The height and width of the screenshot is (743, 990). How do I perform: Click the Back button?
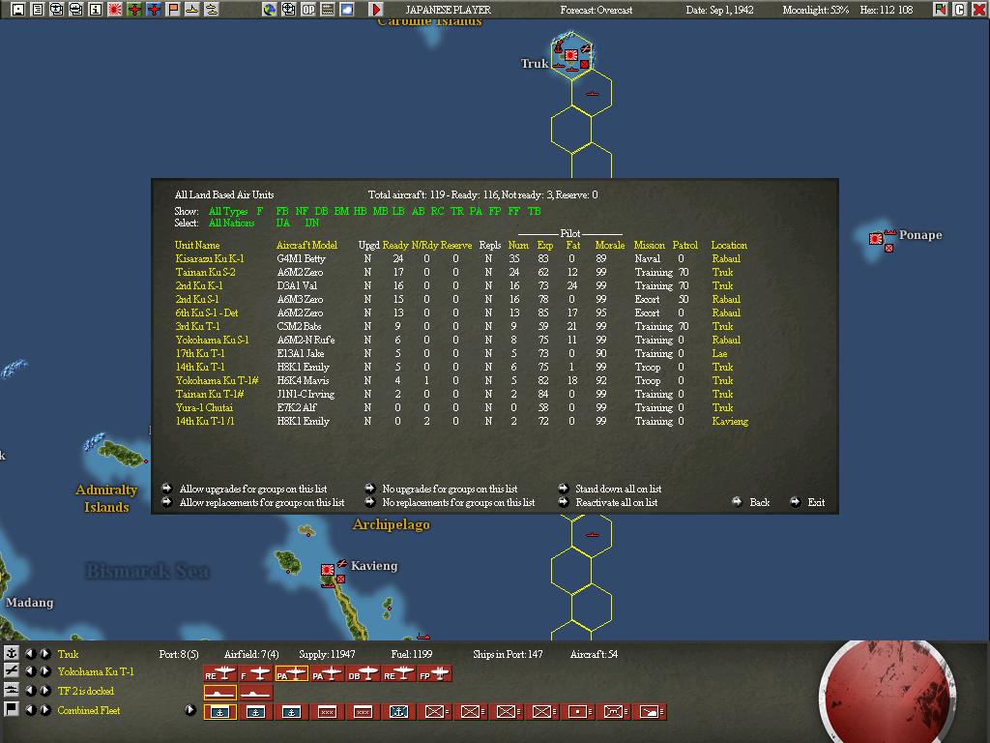click(760, 502)
